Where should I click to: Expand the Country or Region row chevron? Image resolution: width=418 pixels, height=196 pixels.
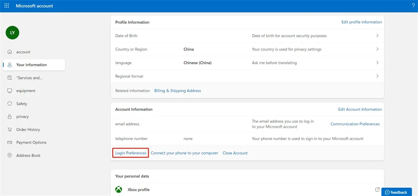click(x=377, y=49)
